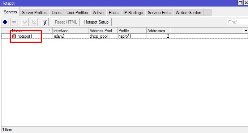
Task: Show the Service Ports tab
Action: pos(159,13)
